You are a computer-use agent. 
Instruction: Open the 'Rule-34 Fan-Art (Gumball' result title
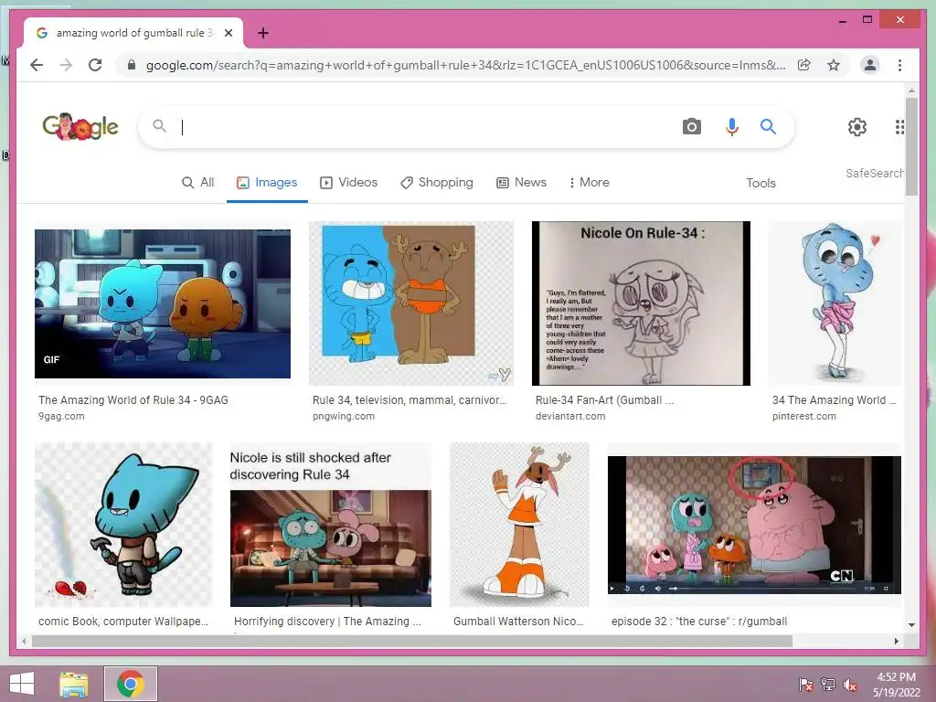tap(604, 400)
